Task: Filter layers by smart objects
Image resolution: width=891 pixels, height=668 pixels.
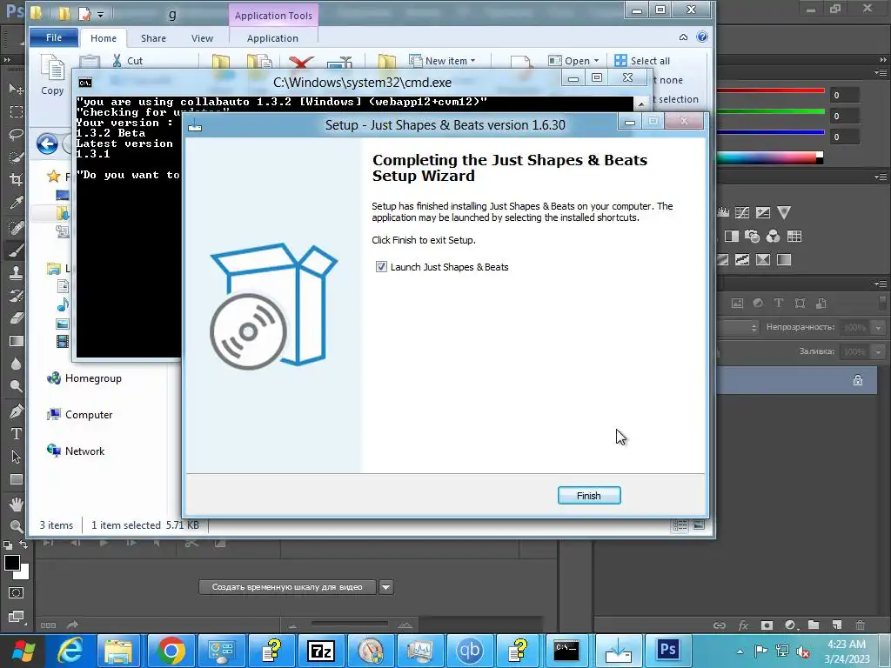Action: 821,303
